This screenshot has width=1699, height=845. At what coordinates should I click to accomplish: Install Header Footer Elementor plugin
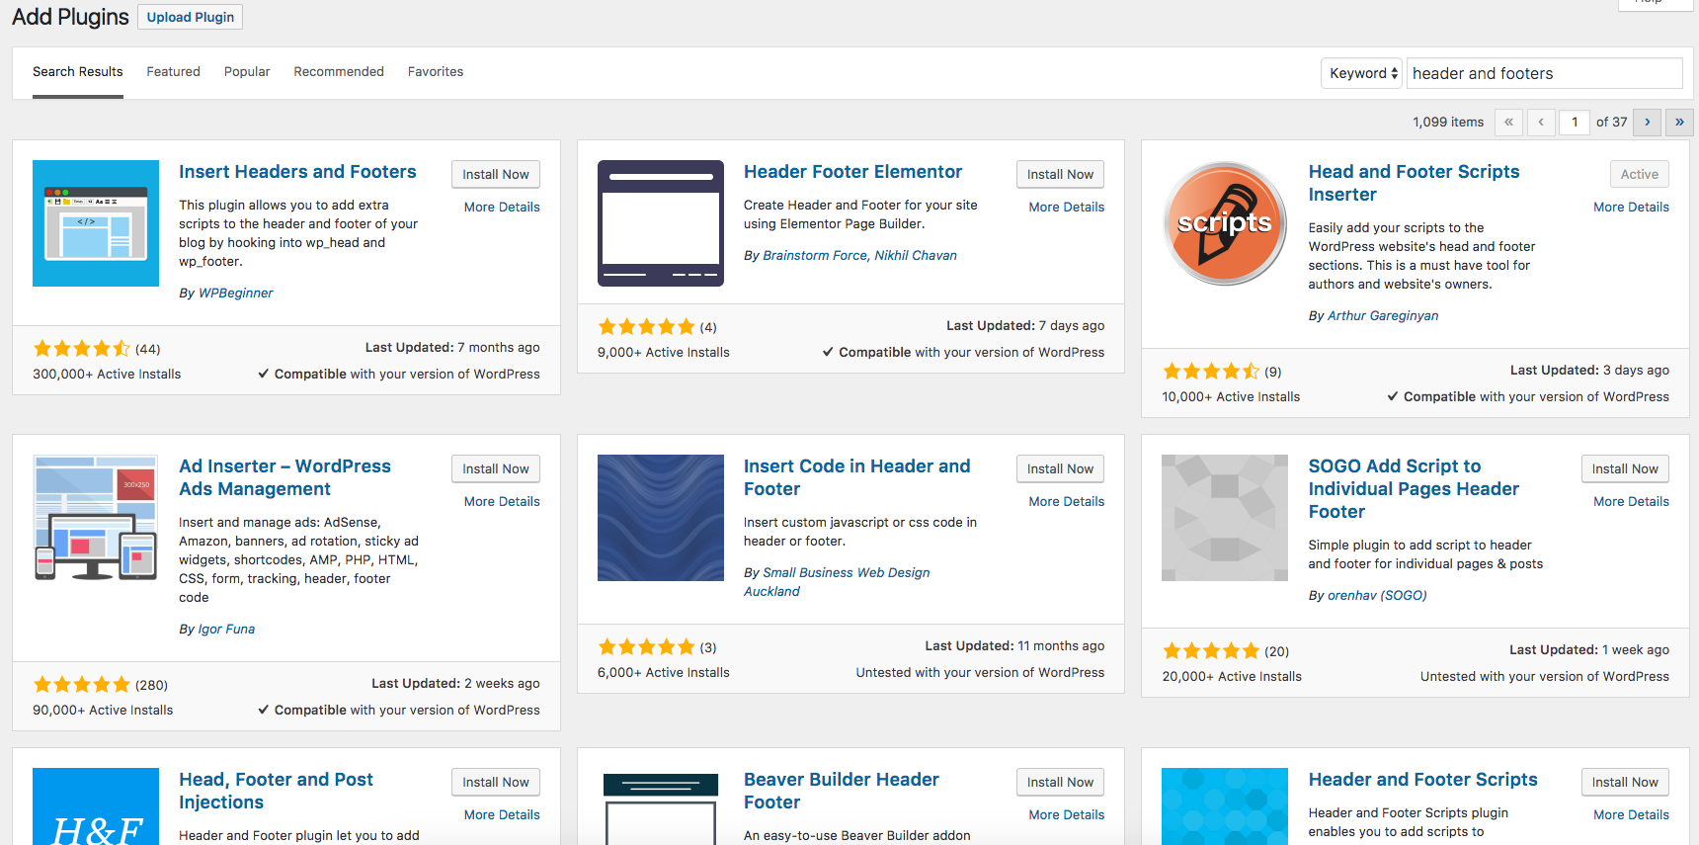(x=1060, y=174)
